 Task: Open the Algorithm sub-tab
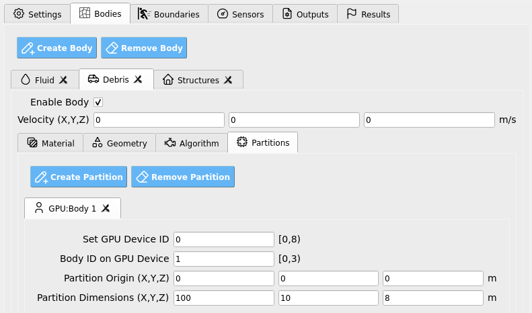click(192, 143)
